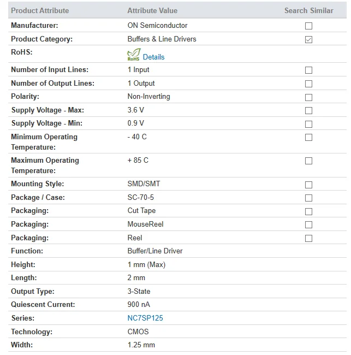Click the Manufacturer: label
This screenshot has width=351, height=355.
[34, 25]
